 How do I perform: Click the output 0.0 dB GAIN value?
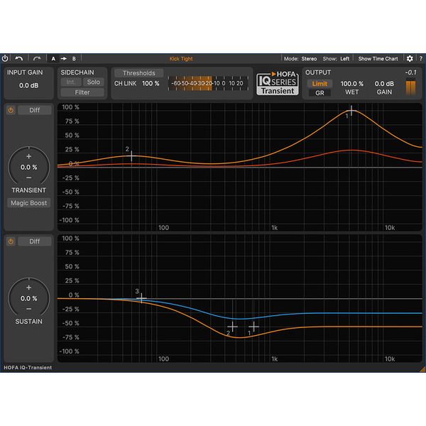point(384,84)
